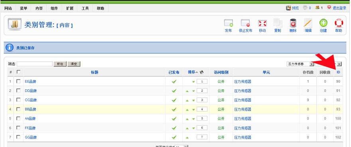Click the order number field for BB品牌
Screen dimensions: 351x147
coord(202,110)
